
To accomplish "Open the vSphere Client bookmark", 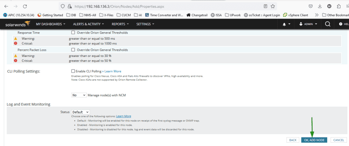I will 295,15.
